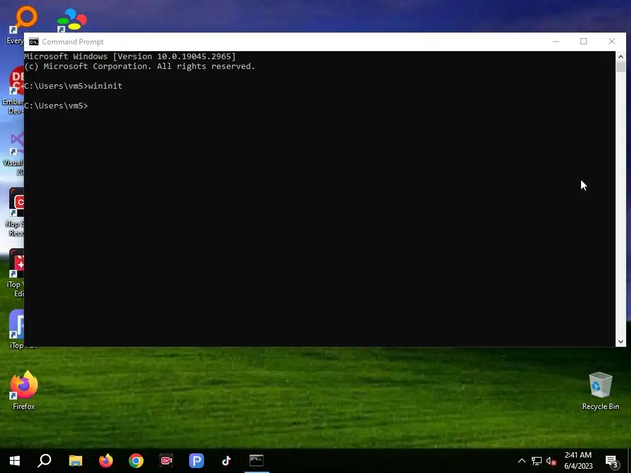Open the screen recorder taskbar icon
Image resolution: width=631 pixels, height=473 pixels.
(x=166, y=461)
